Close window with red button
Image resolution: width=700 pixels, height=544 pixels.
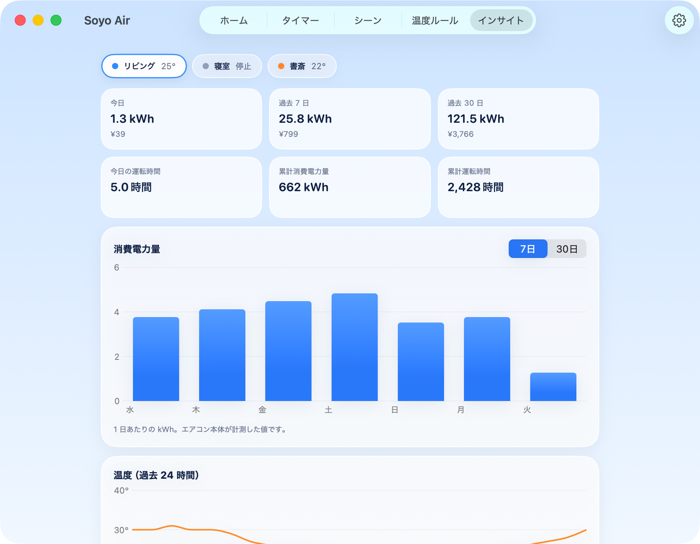pyautogui.click(x=20, y=20)
